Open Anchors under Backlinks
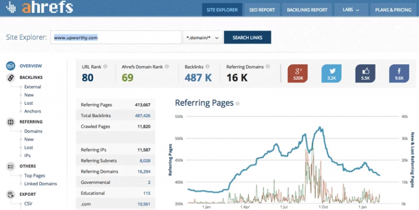 pyautogui.click(x=33, y=111)
